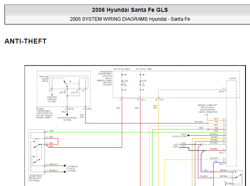Click the "YEL/ORG" label at M13-1 pin 5
The width and height of the screenshot is (250, 186).
[x=214, y=158]
